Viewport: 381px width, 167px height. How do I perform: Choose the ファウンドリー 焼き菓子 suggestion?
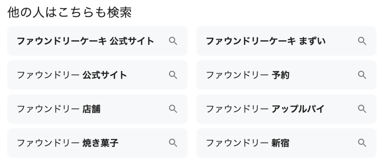(68, 143)
